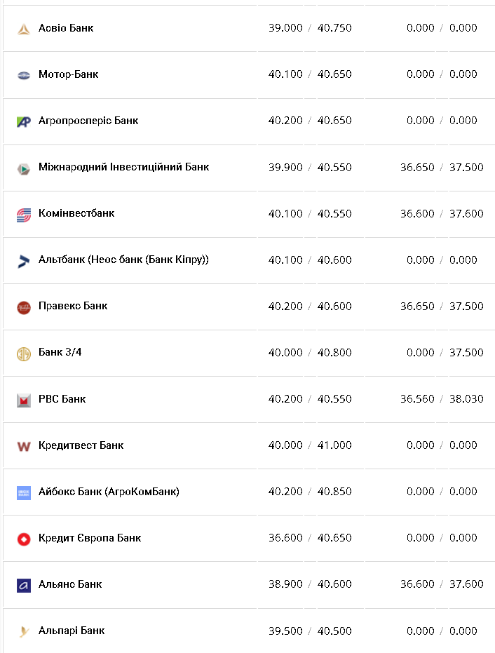Screen dimensions: 495x653
Task: Click the Агропросперіс Банк logo icon
Action: (x=24, y=121)
